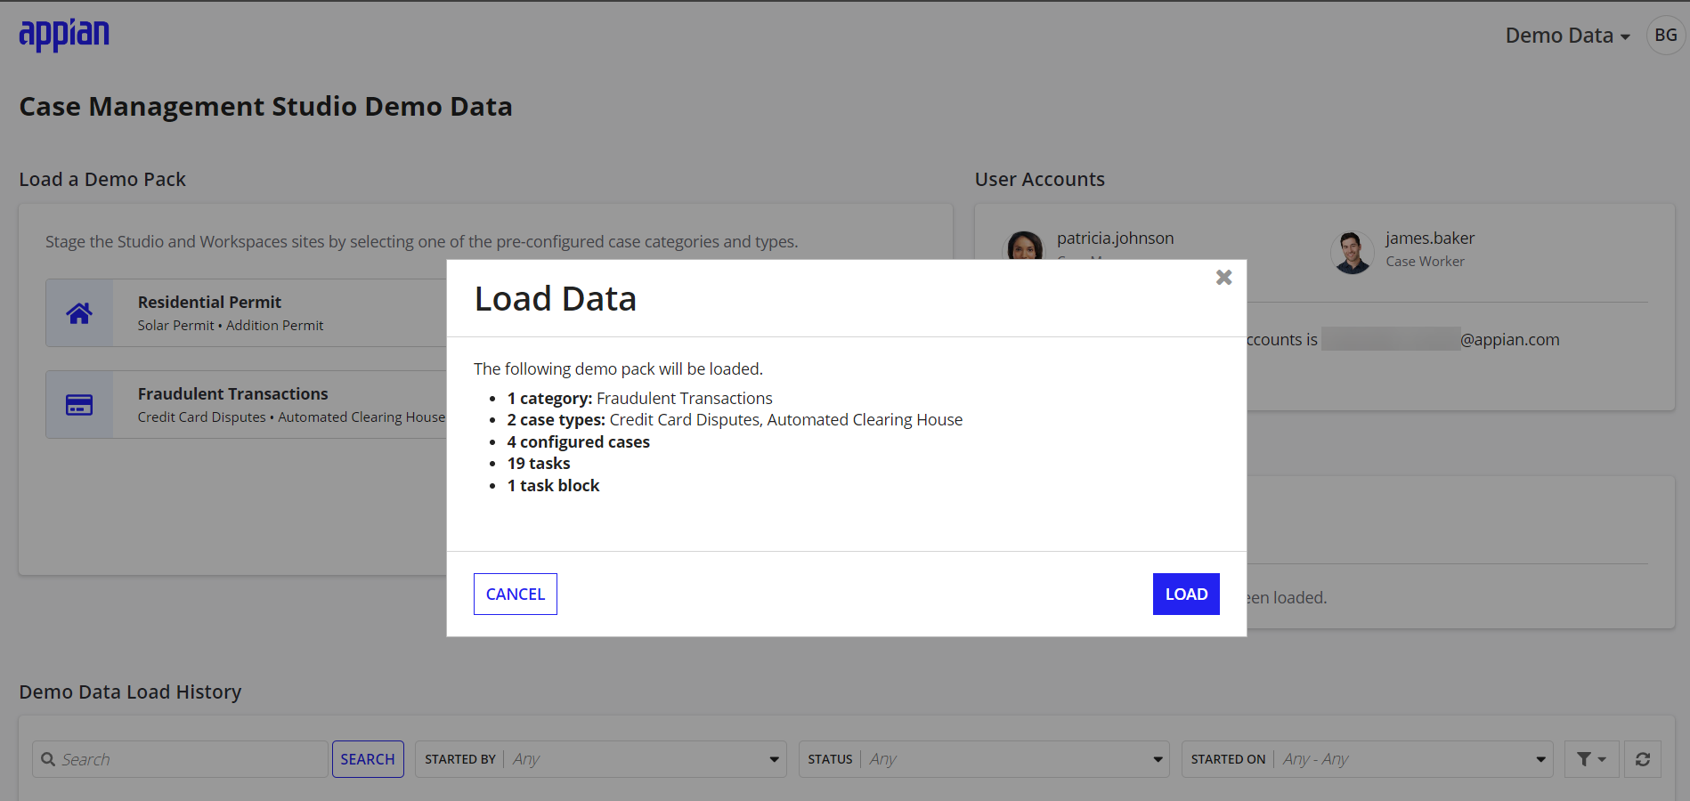Click the '4 configured cases' list item
Image resolution: width=1690 pixels, height=801 pixels.
[579, 442]
